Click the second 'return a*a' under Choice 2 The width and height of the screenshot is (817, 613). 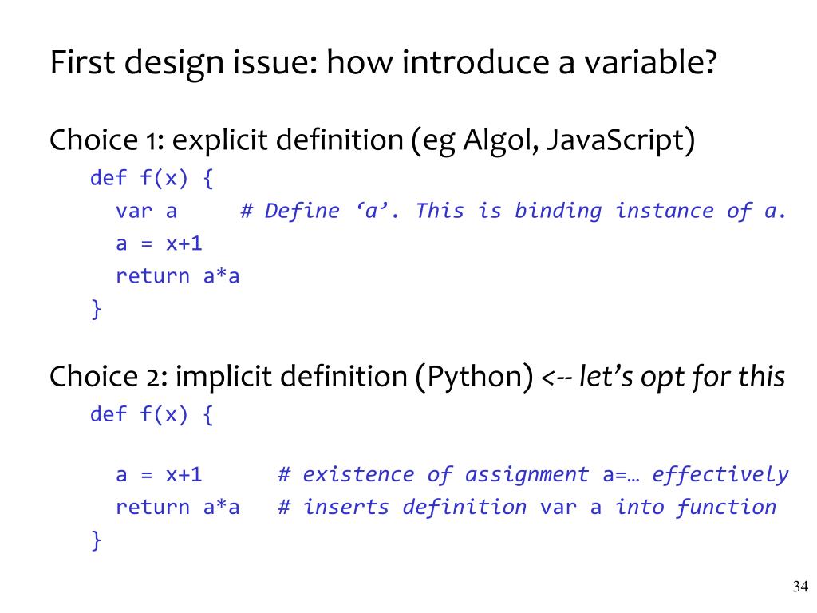(178, 507)
